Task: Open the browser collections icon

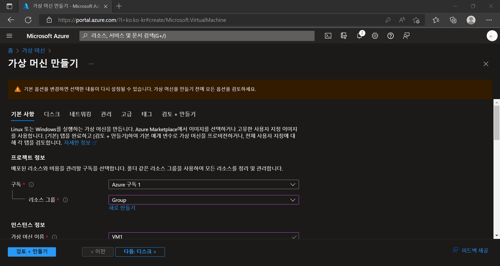Action: [453, 20]
